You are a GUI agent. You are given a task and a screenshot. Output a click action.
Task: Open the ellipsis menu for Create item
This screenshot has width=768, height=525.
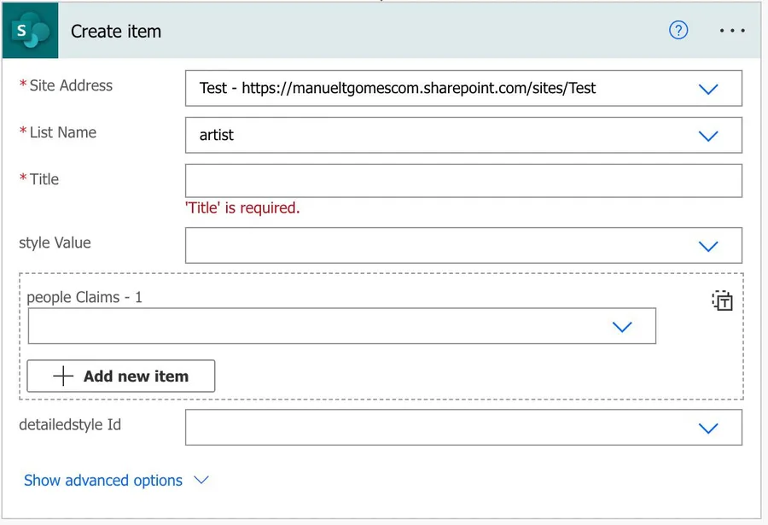732,31
